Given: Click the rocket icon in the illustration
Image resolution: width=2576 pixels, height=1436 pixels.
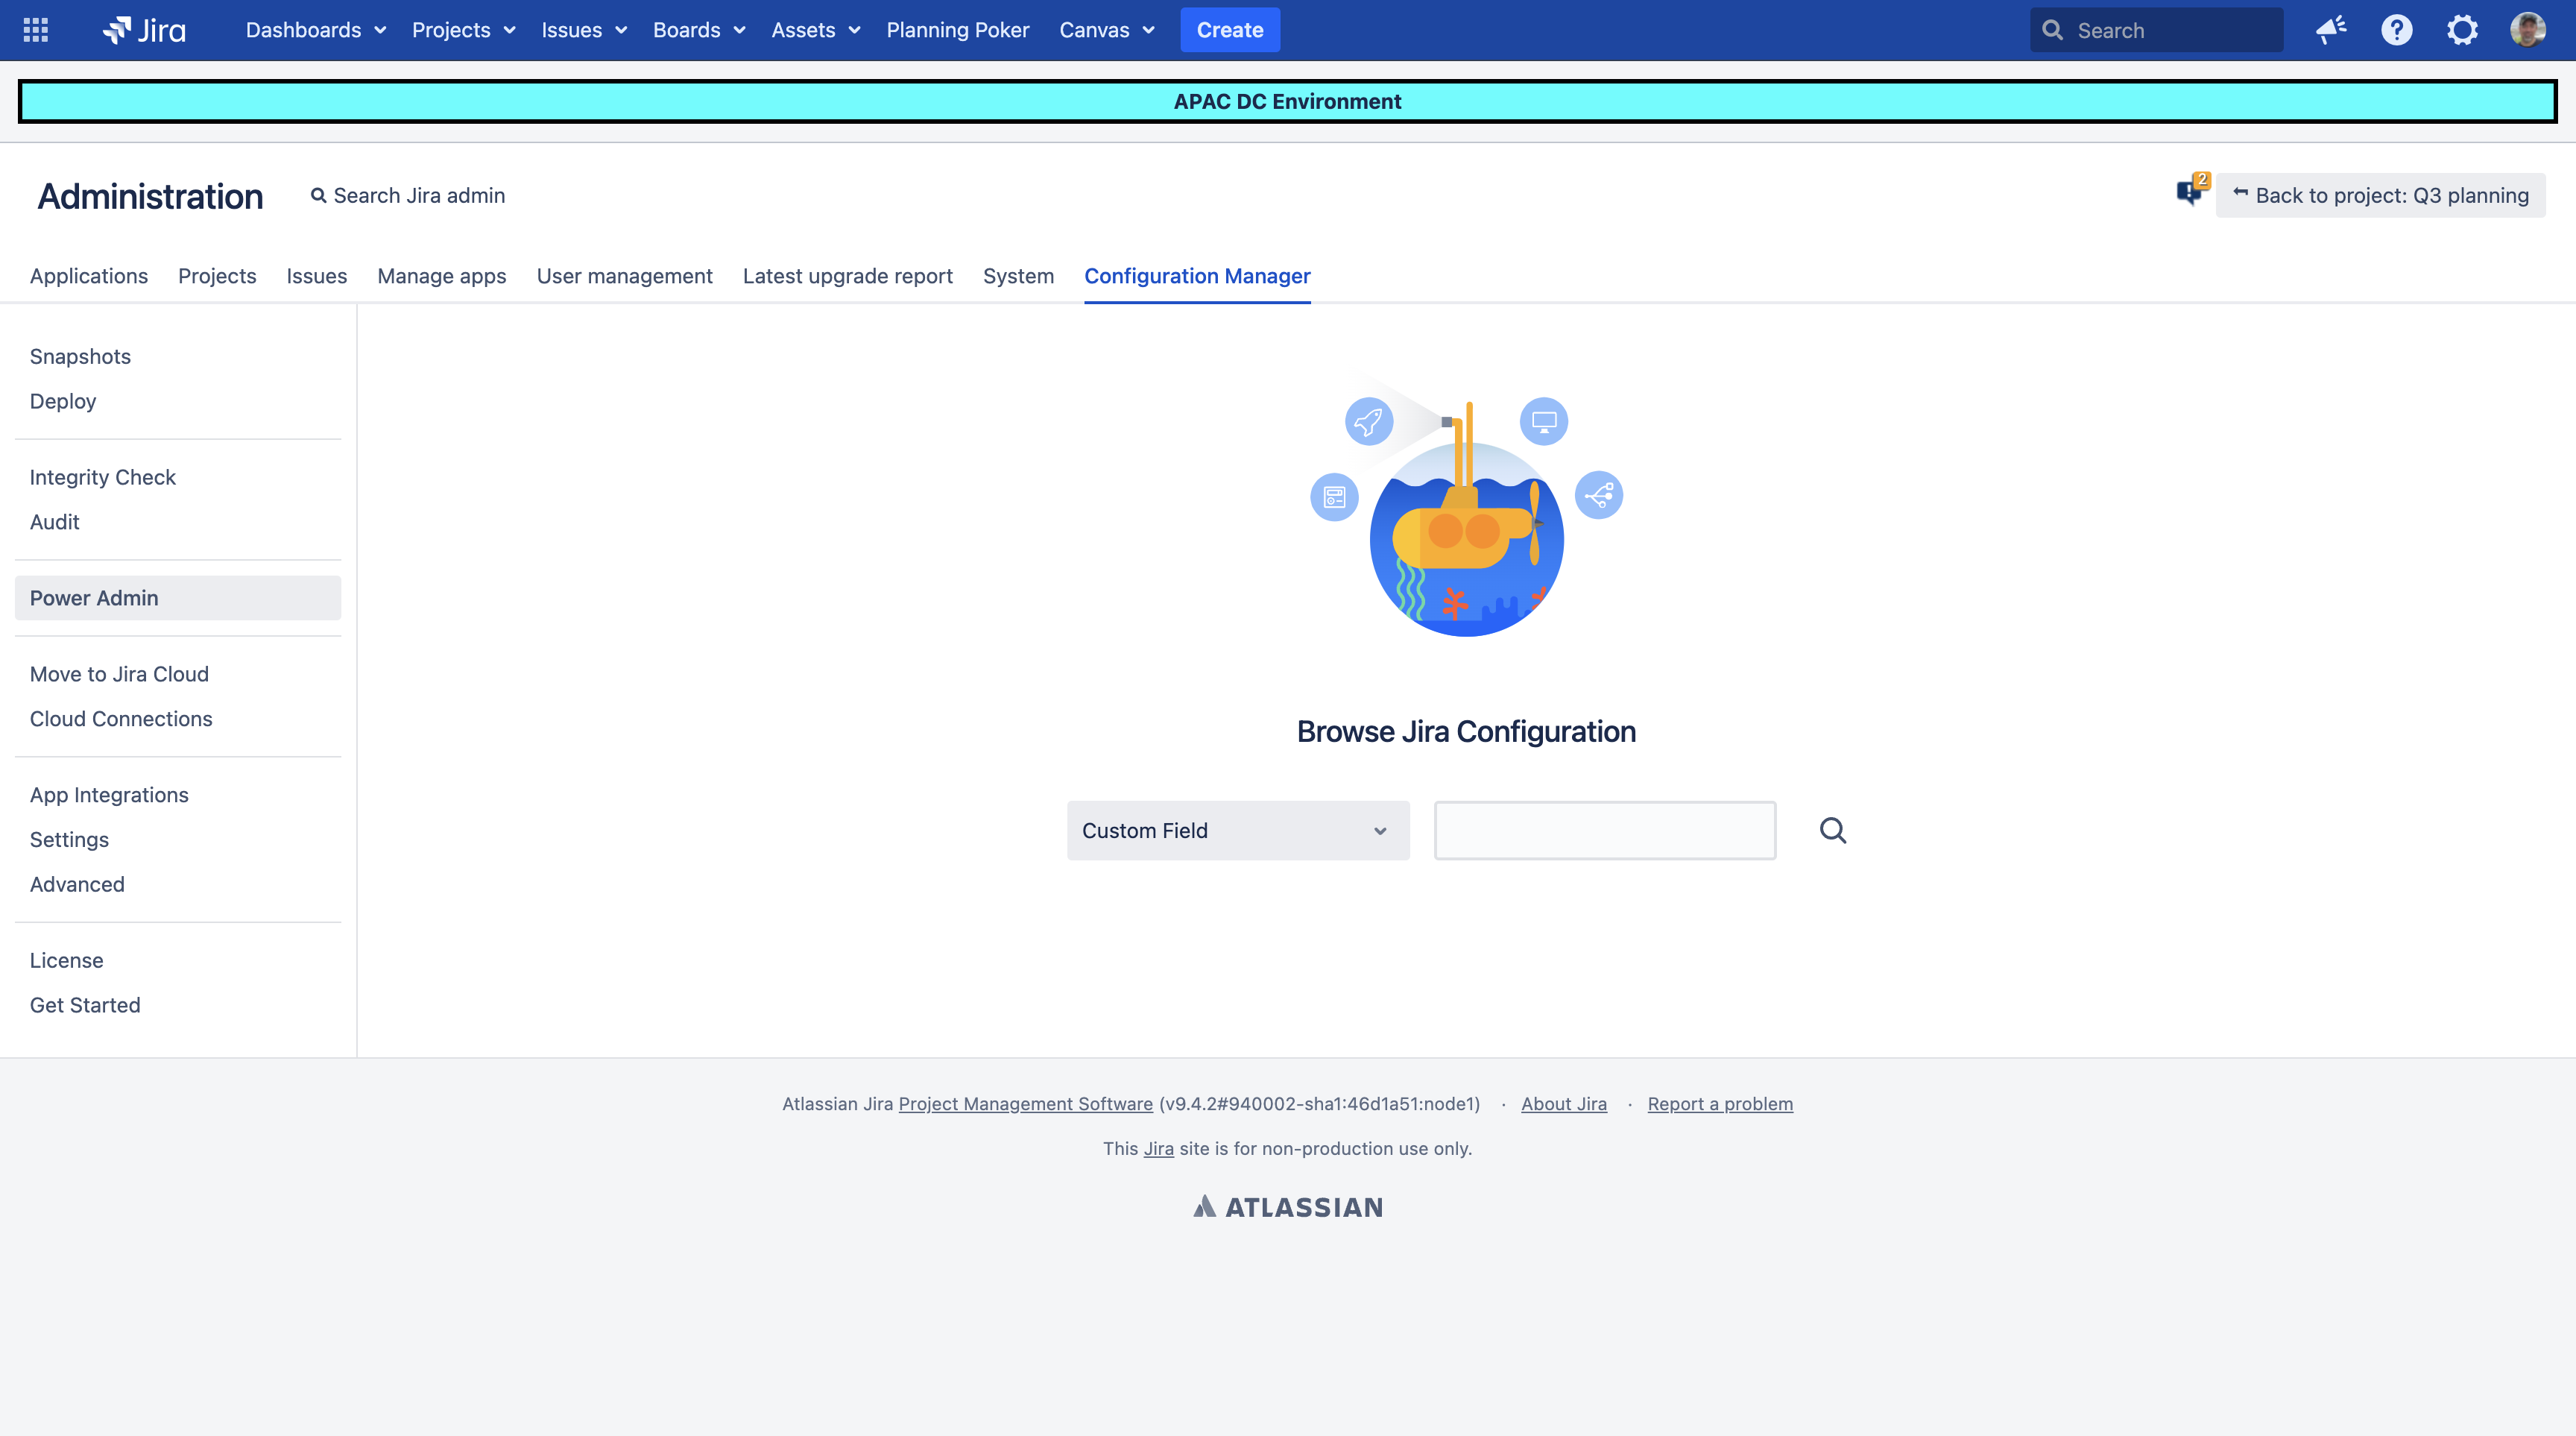Looking at the screenshot, I should (1369, 421).
